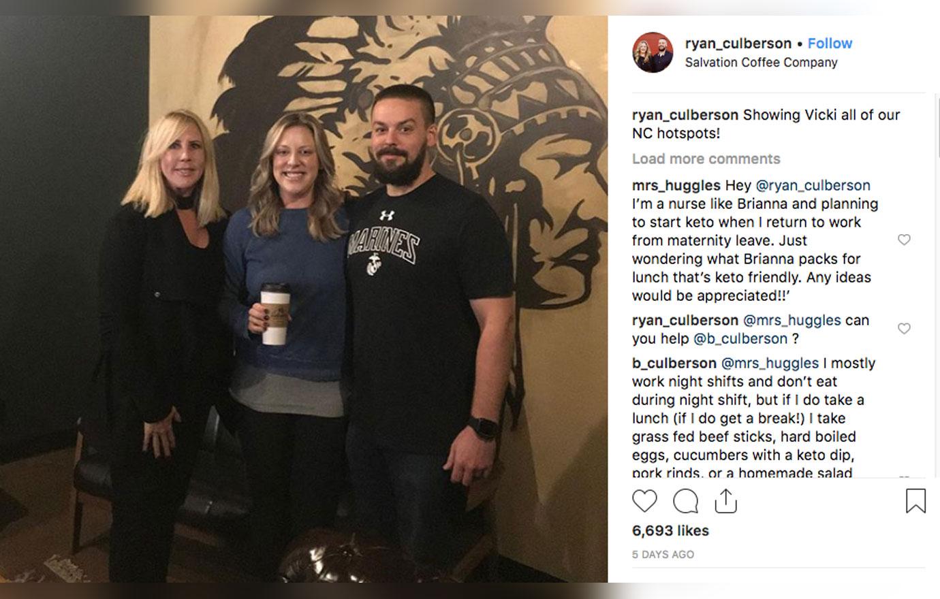Save the post with the bookmark icon
940x599 pixels.
915,501
